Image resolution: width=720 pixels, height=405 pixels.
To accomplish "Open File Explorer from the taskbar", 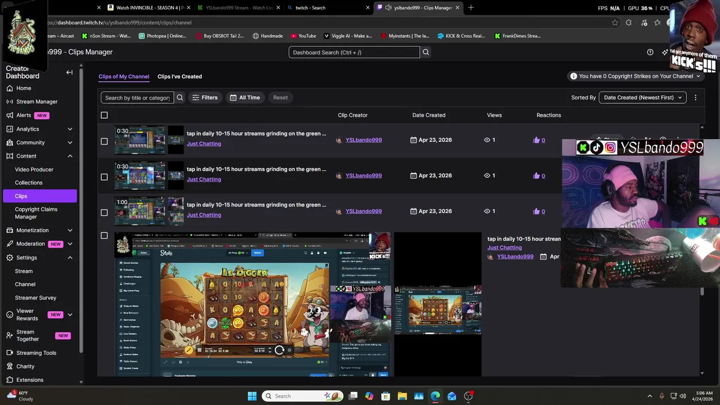I will [402, 396].
